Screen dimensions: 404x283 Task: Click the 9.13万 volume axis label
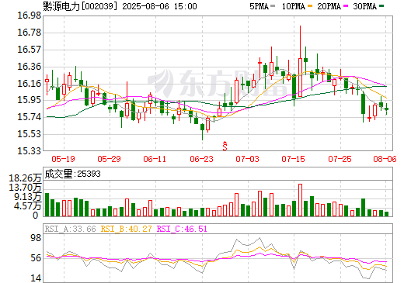click(x=27, y=197)
